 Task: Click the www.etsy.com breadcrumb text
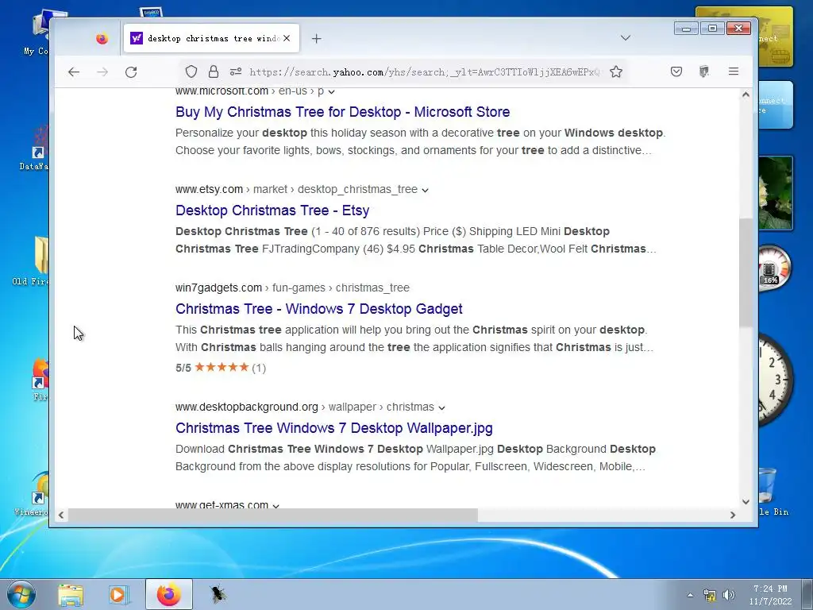click(209, 189)
